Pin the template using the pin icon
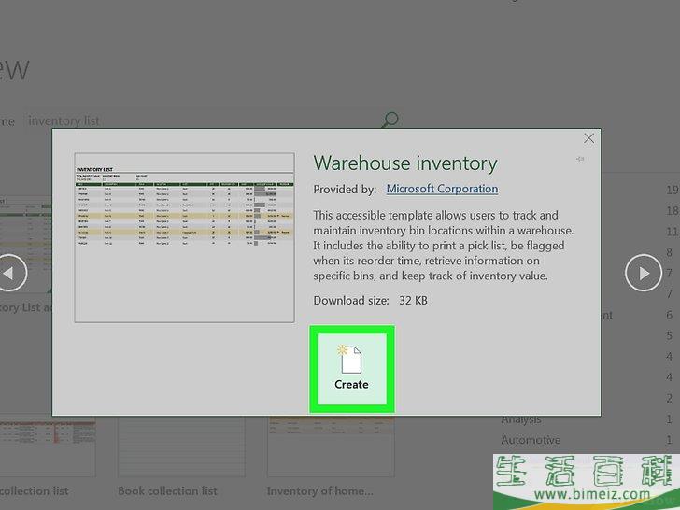Viewport: 680px width, 510px height. pyautogui.click(x=580, y=159)
